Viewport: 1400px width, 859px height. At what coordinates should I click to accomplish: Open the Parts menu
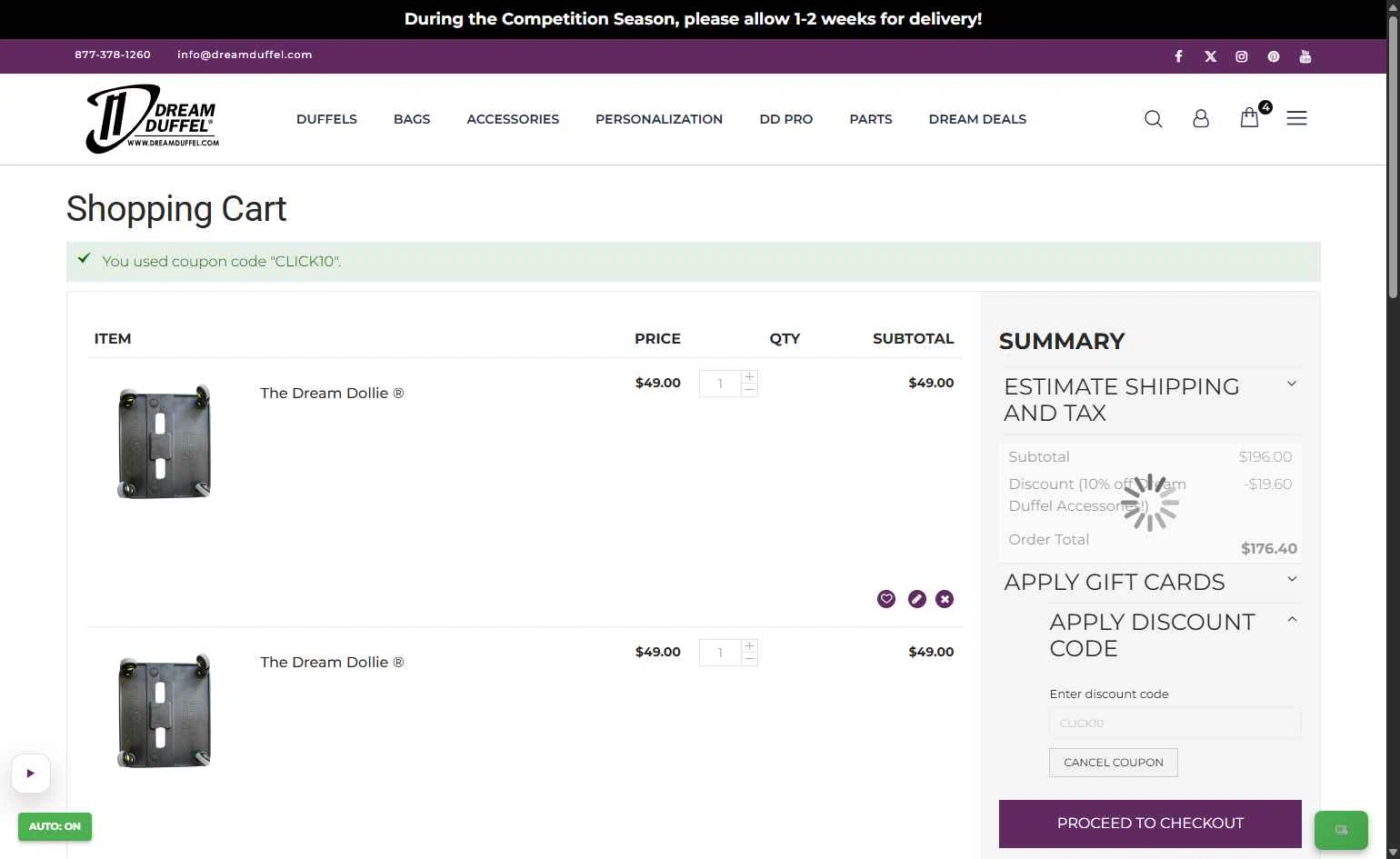coord(871,119)
